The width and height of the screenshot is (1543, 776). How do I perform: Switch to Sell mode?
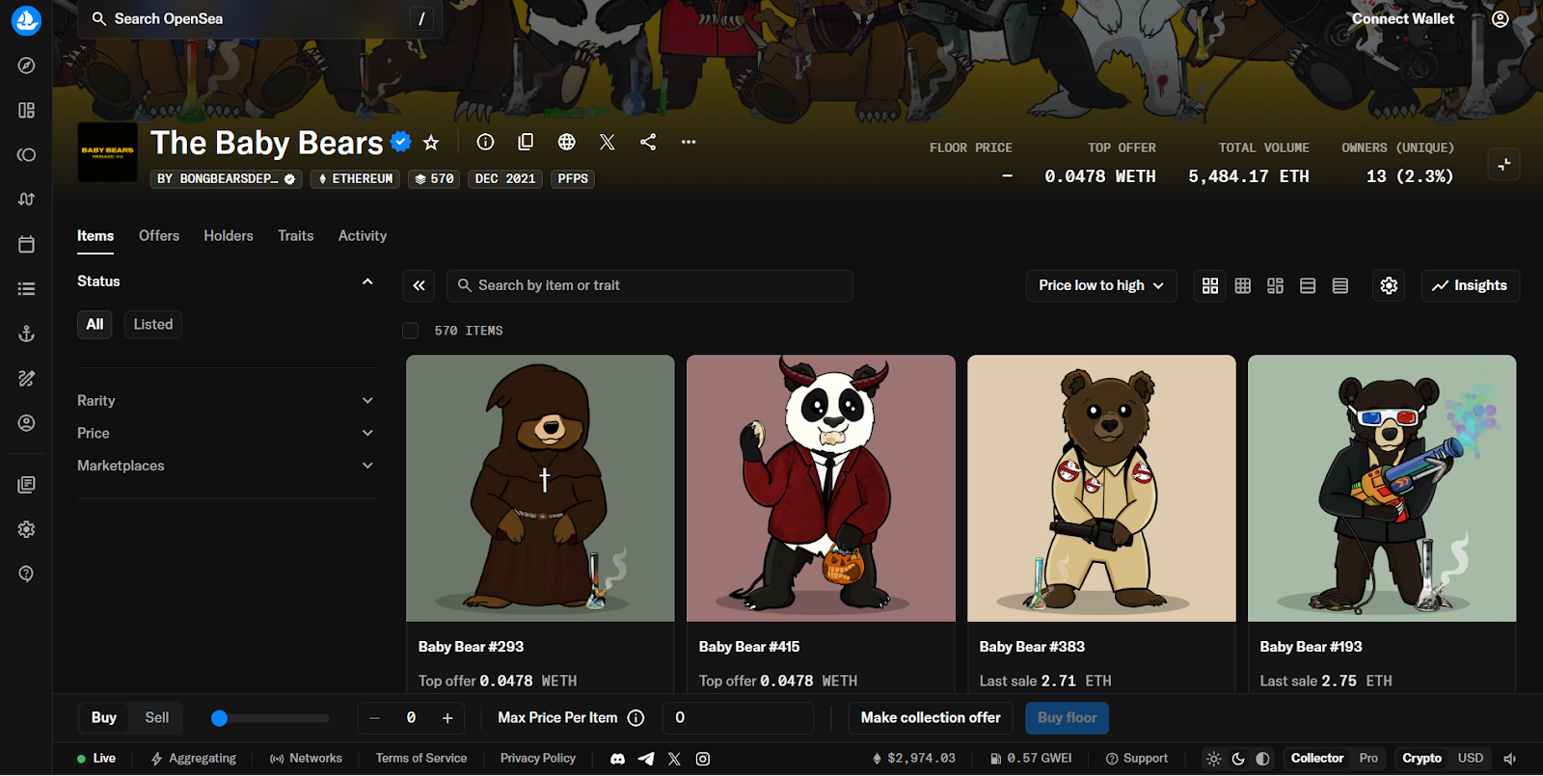point(157,718)
